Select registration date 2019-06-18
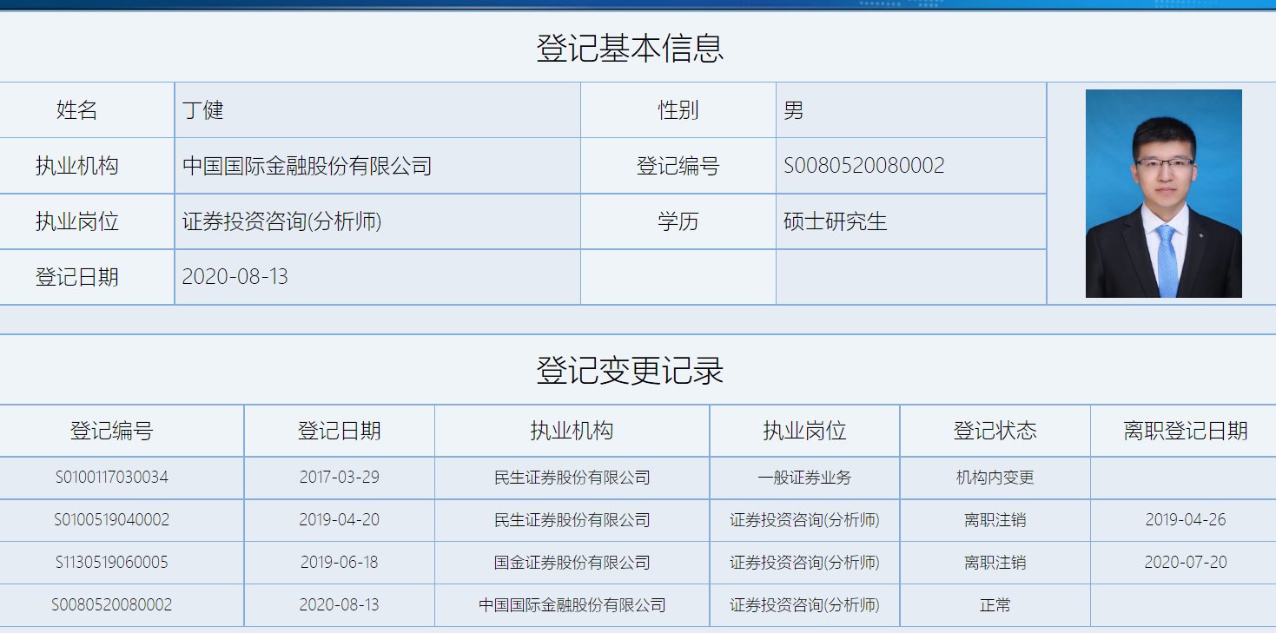This screenshot has height=633, width=1276. point(340,563)
